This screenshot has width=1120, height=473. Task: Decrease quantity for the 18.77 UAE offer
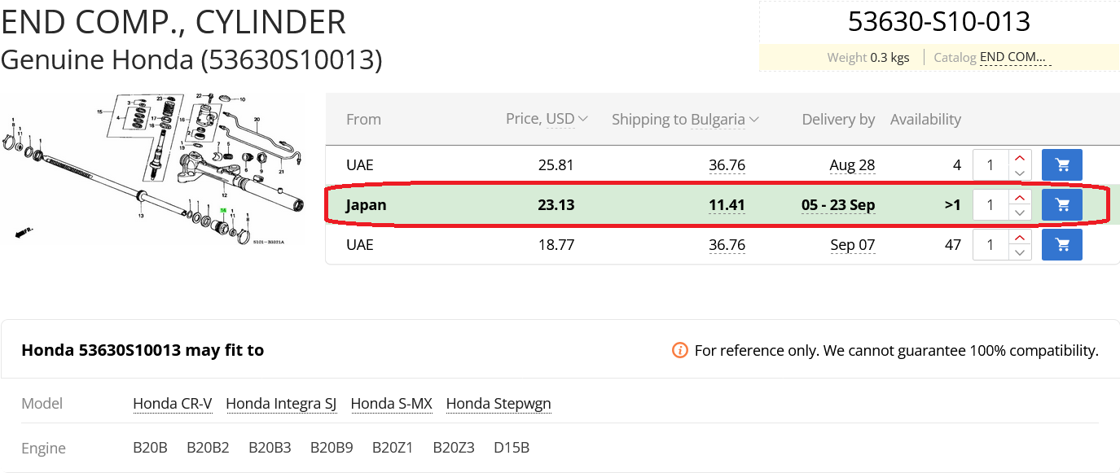1020,252
